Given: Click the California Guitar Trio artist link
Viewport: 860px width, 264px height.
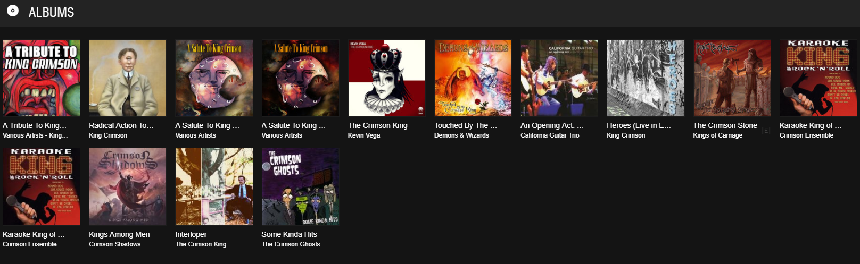Looking at the screenshot, I should point(550,135).
